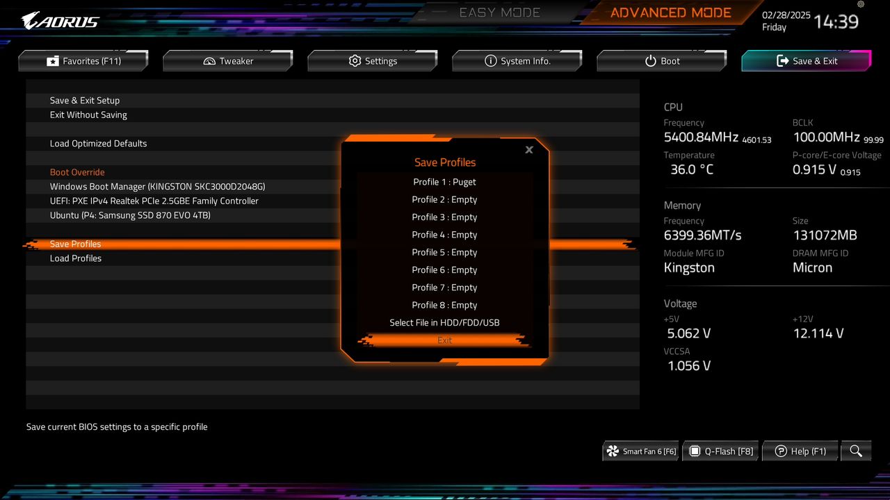Click memory size 131072MB
The width and height of the screenshot is (890, 500).
(x=825, y=235)
